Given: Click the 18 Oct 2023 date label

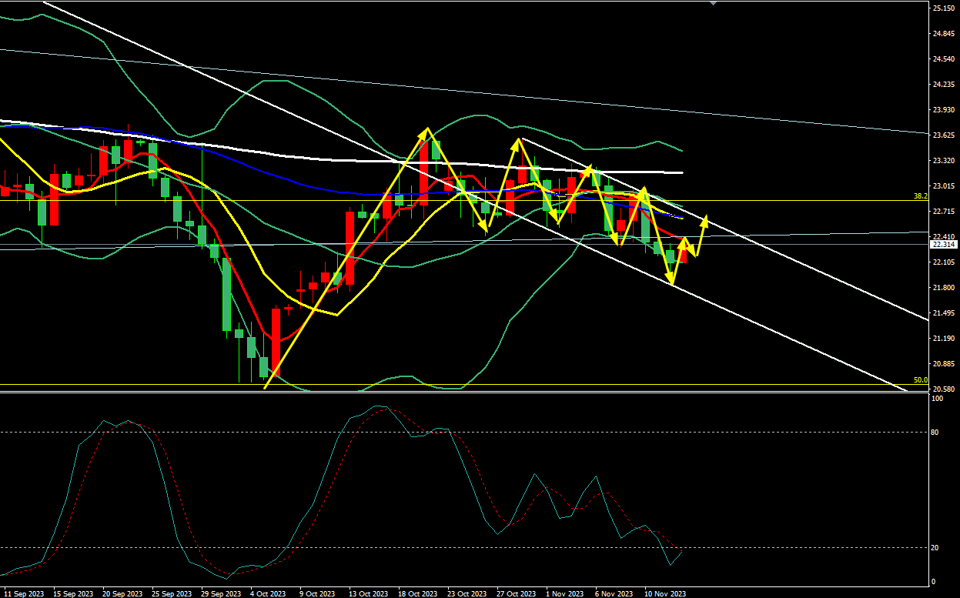Looking at the screenshot, I should (x=416, y=593).
